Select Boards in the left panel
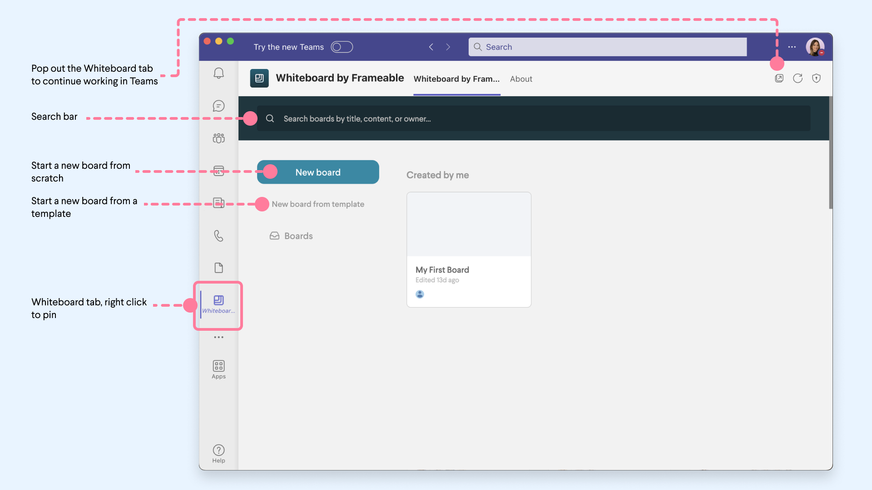Image resolution: width=872 pixels, height=490 pixels. (291, 236)
